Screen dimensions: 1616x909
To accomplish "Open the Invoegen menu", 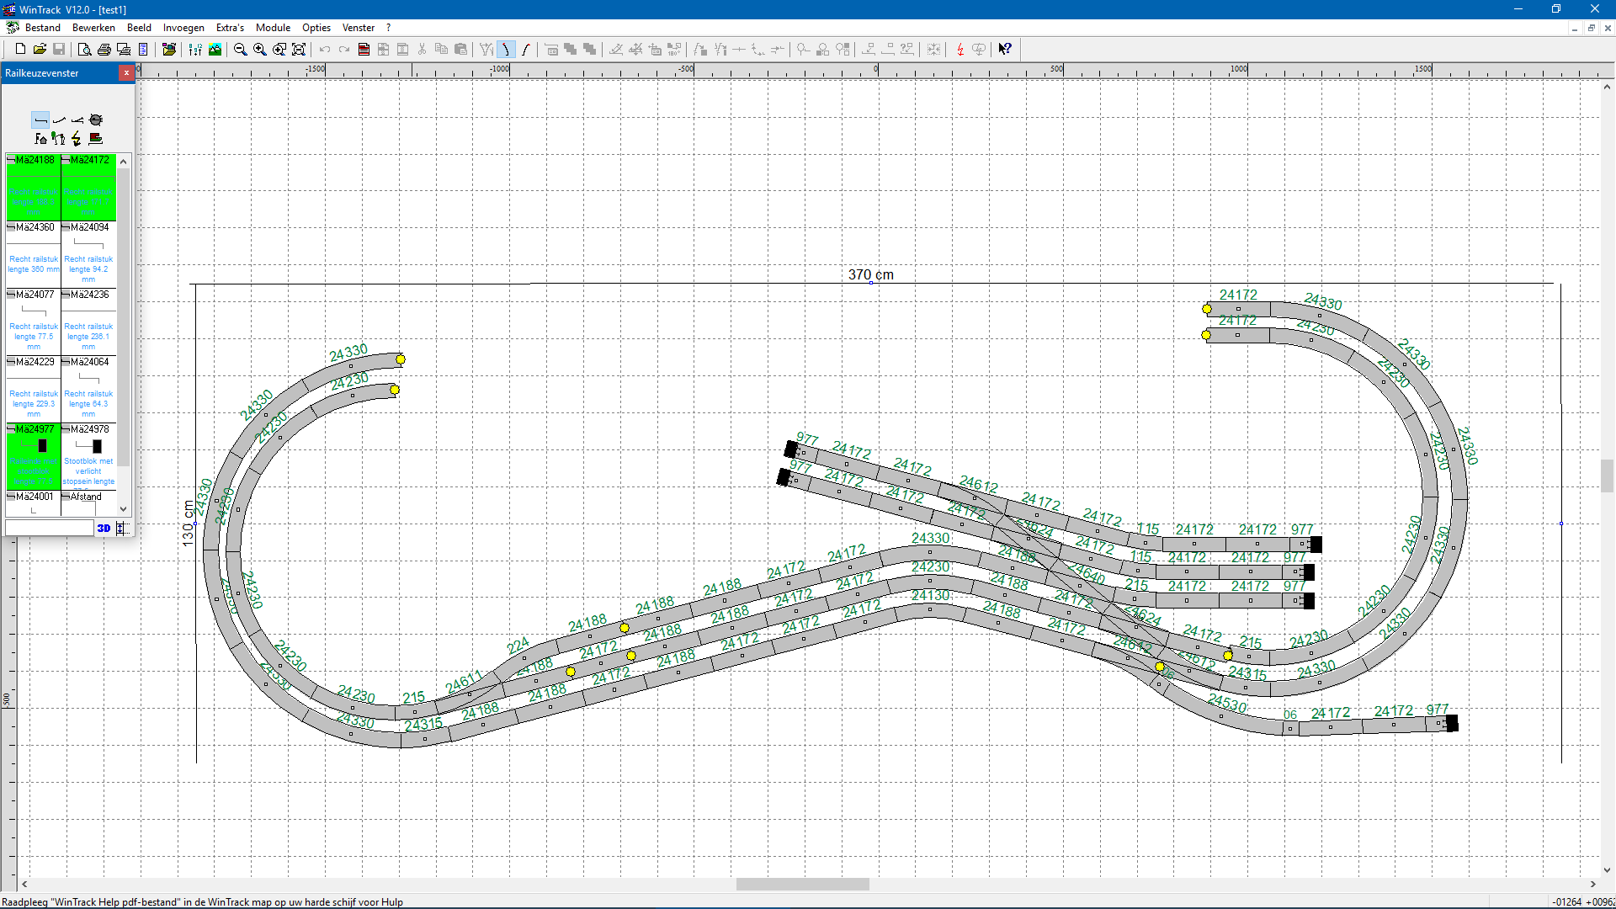I will tap(183, 28).
